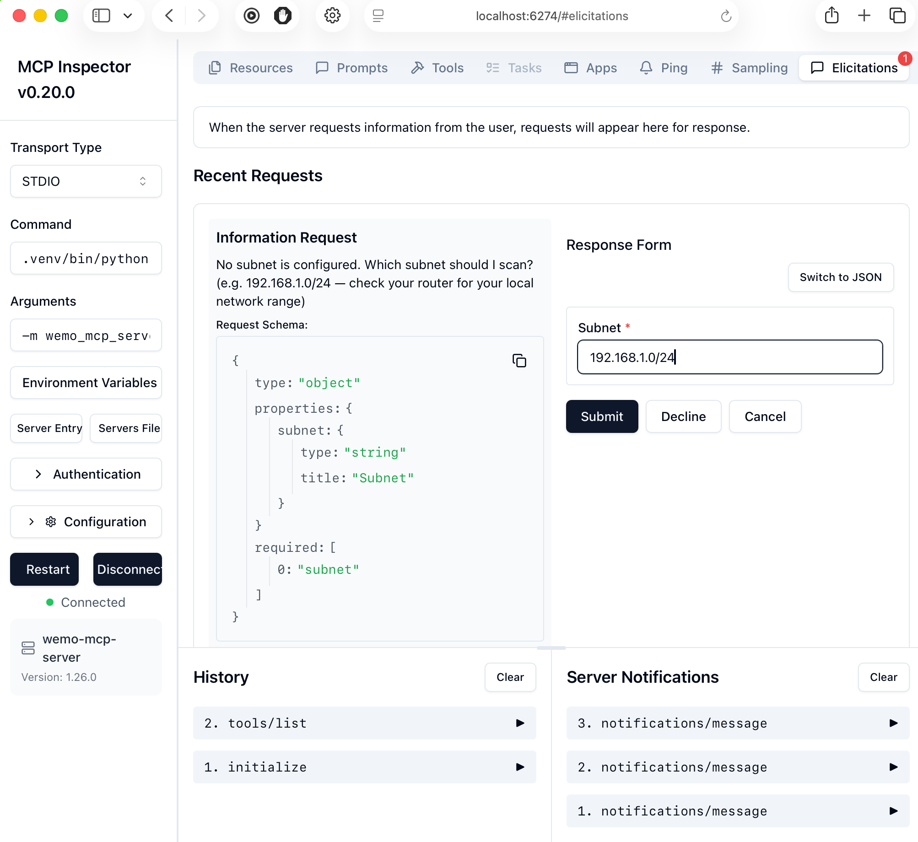Decline the information request
The width and height of the screenshot is (918, 842).
[683, 416]
